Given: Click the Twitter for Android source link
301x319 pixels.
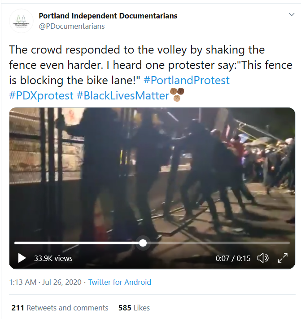Looking at the screenshot, I should coord(120,282).
